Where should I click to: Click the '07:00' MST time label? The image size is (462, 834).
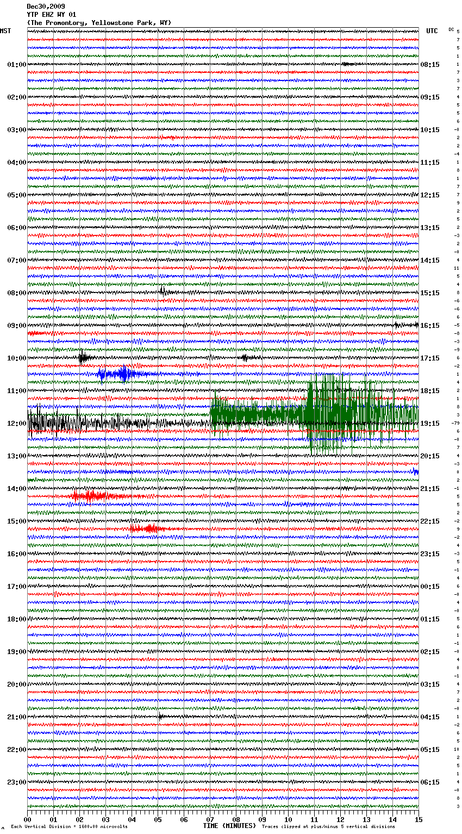pos(17,260)
